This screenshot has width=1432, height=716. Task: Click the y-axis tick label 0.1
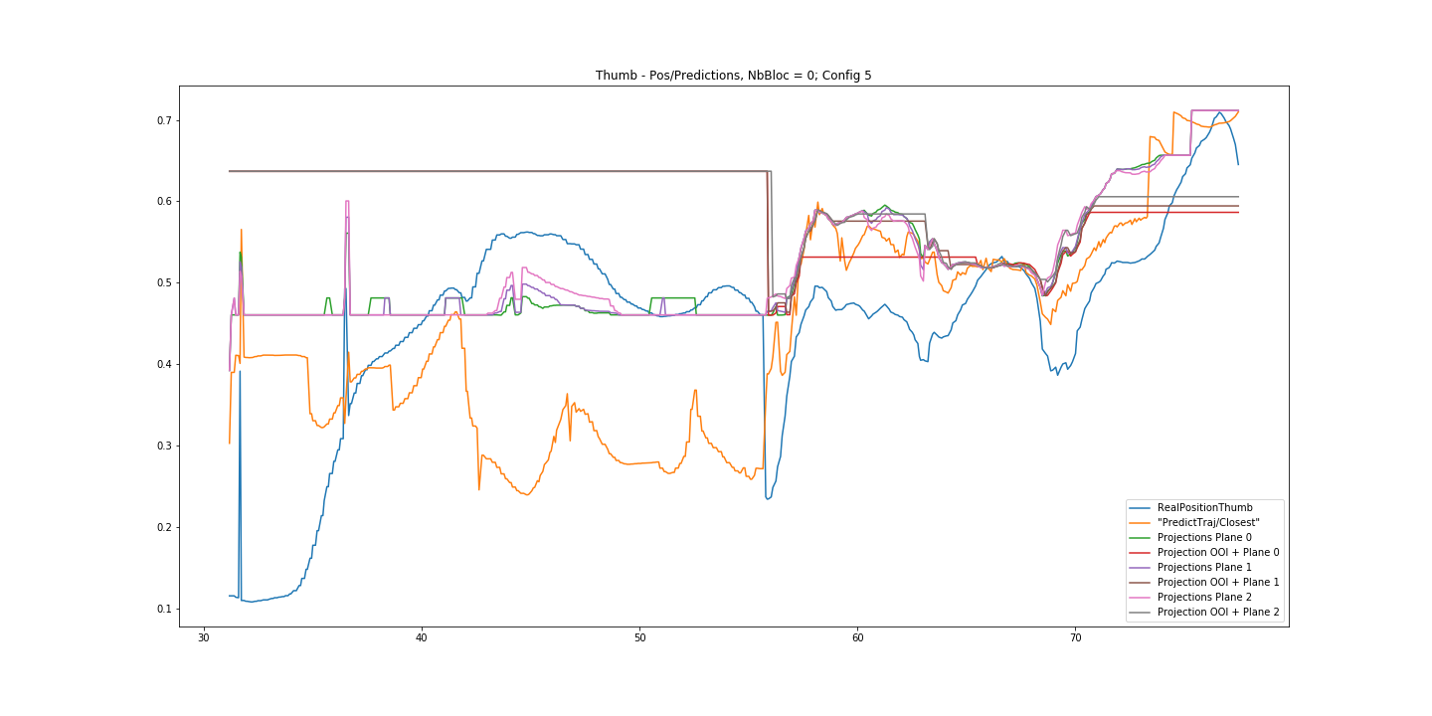coord(162,609)
